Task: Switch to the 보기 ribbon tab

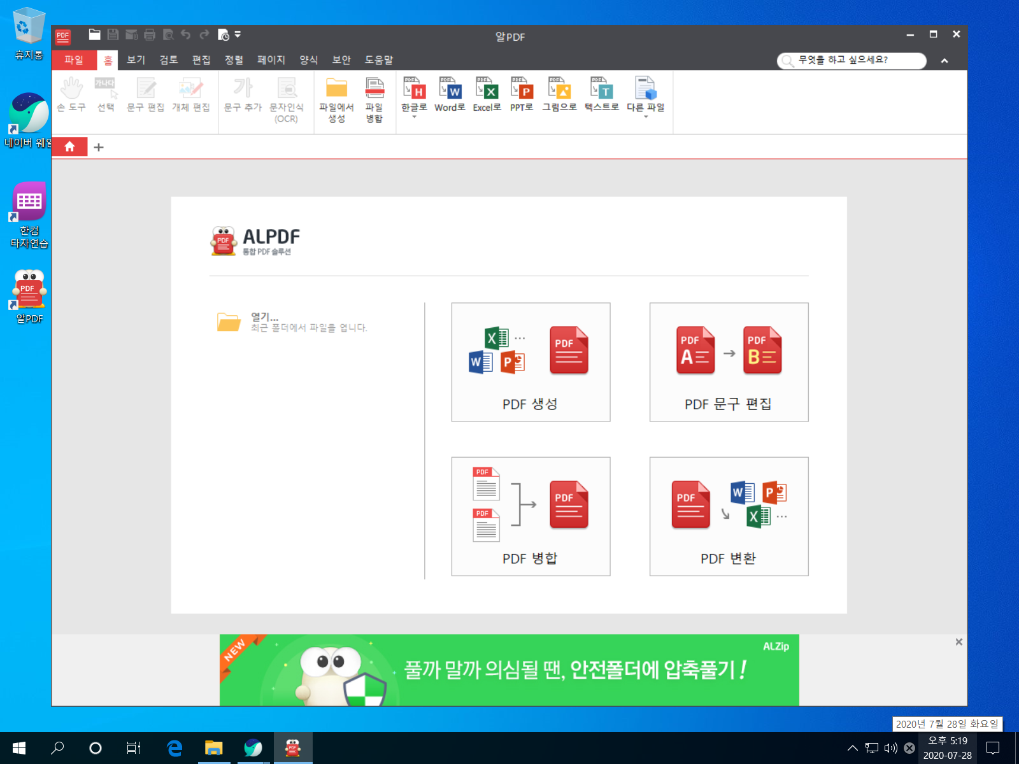Action: (136, 60)
